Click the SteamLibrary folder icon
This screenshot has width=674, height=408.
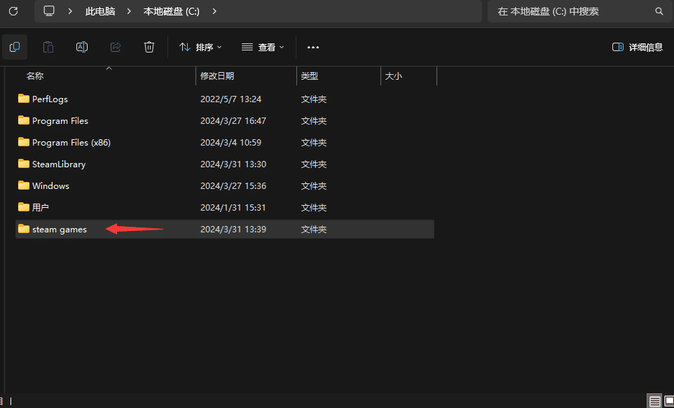(24, 164)
